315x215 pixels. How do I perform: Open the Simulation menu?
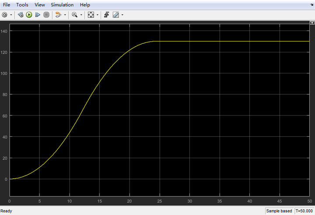(62, 5)
